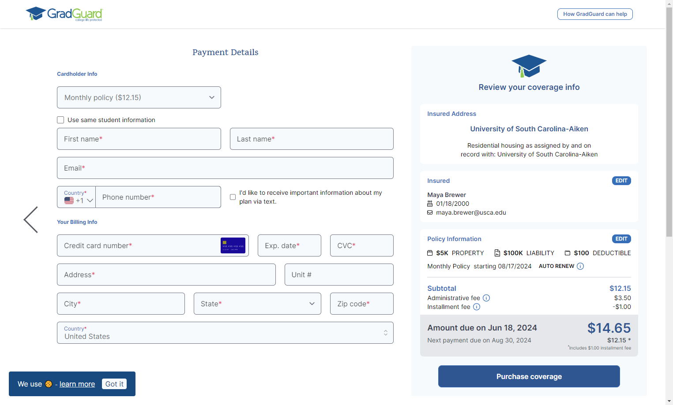
Task: Click the Maya Brewer name
Action: pos(447,195)
